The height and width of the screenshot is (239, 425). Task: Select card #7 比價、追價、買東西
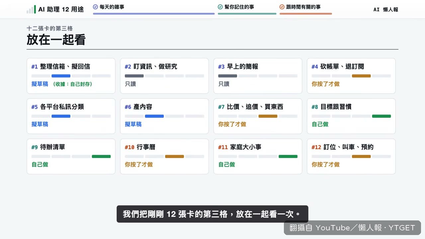tap(258, 116)
